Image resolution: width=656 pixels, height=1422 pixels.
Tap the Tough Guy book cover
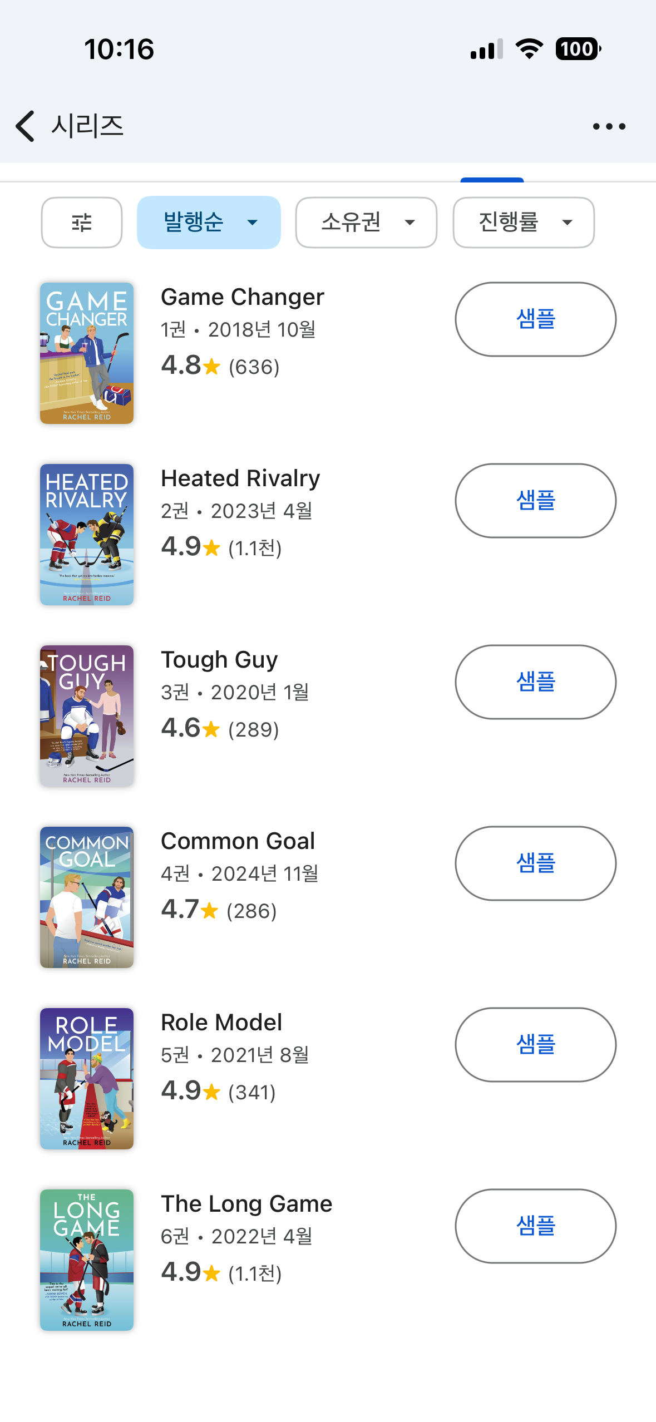[87, 716]
